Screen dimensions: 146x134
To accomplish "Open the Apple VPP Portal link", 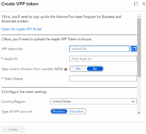I will coord(21,29).
